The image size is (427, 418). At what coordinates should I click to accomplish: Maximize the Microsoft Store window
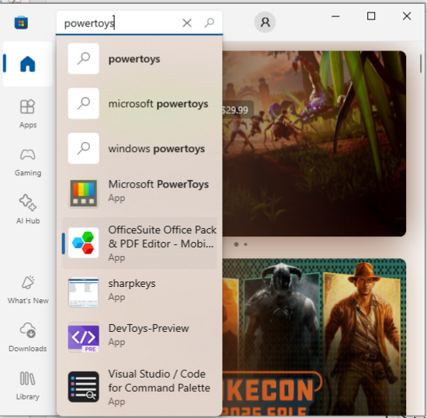coord(371,16)
